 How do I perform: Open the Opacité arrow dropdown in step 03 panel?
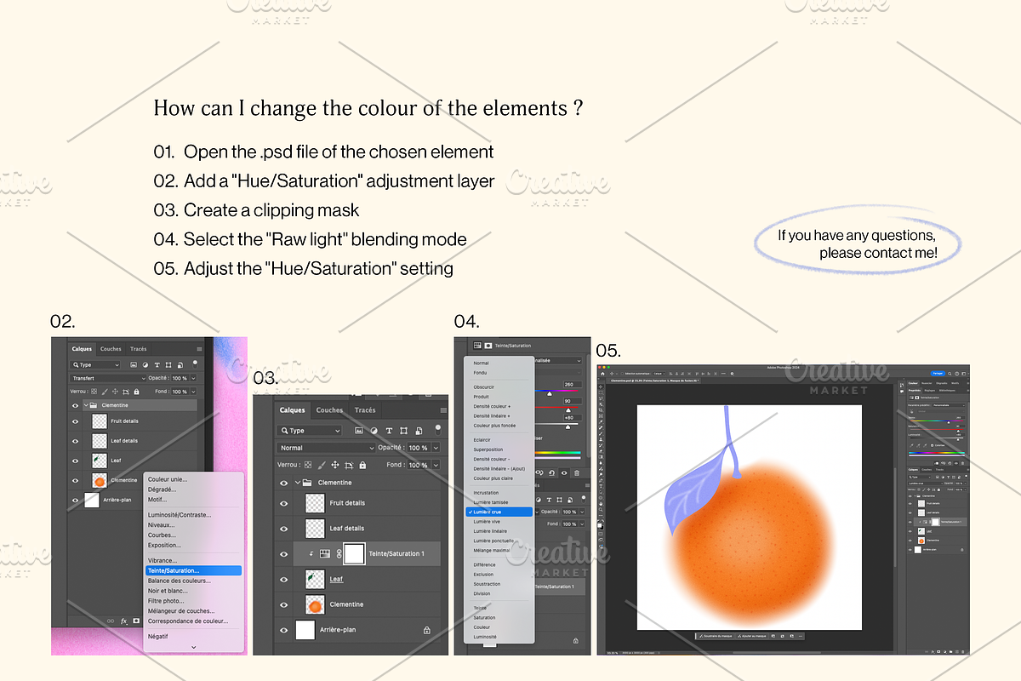pos(436,448)
